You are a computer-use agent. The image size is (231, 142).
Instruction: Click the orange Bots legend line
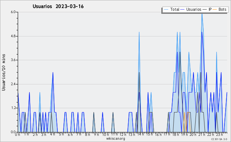(215, 10)
